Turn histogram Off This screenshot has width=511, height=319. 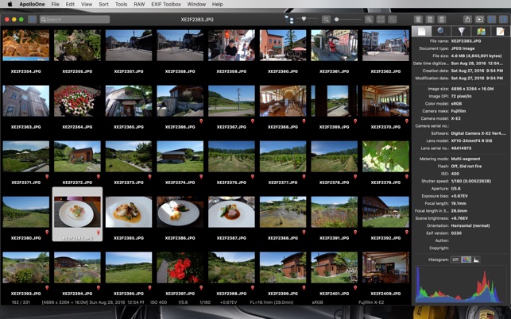[x=455, y=259]
